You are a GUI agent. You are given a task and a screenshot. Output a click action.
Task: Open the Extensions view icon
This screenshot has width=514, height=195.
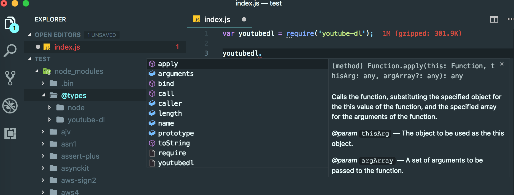(x=10, y=134)
